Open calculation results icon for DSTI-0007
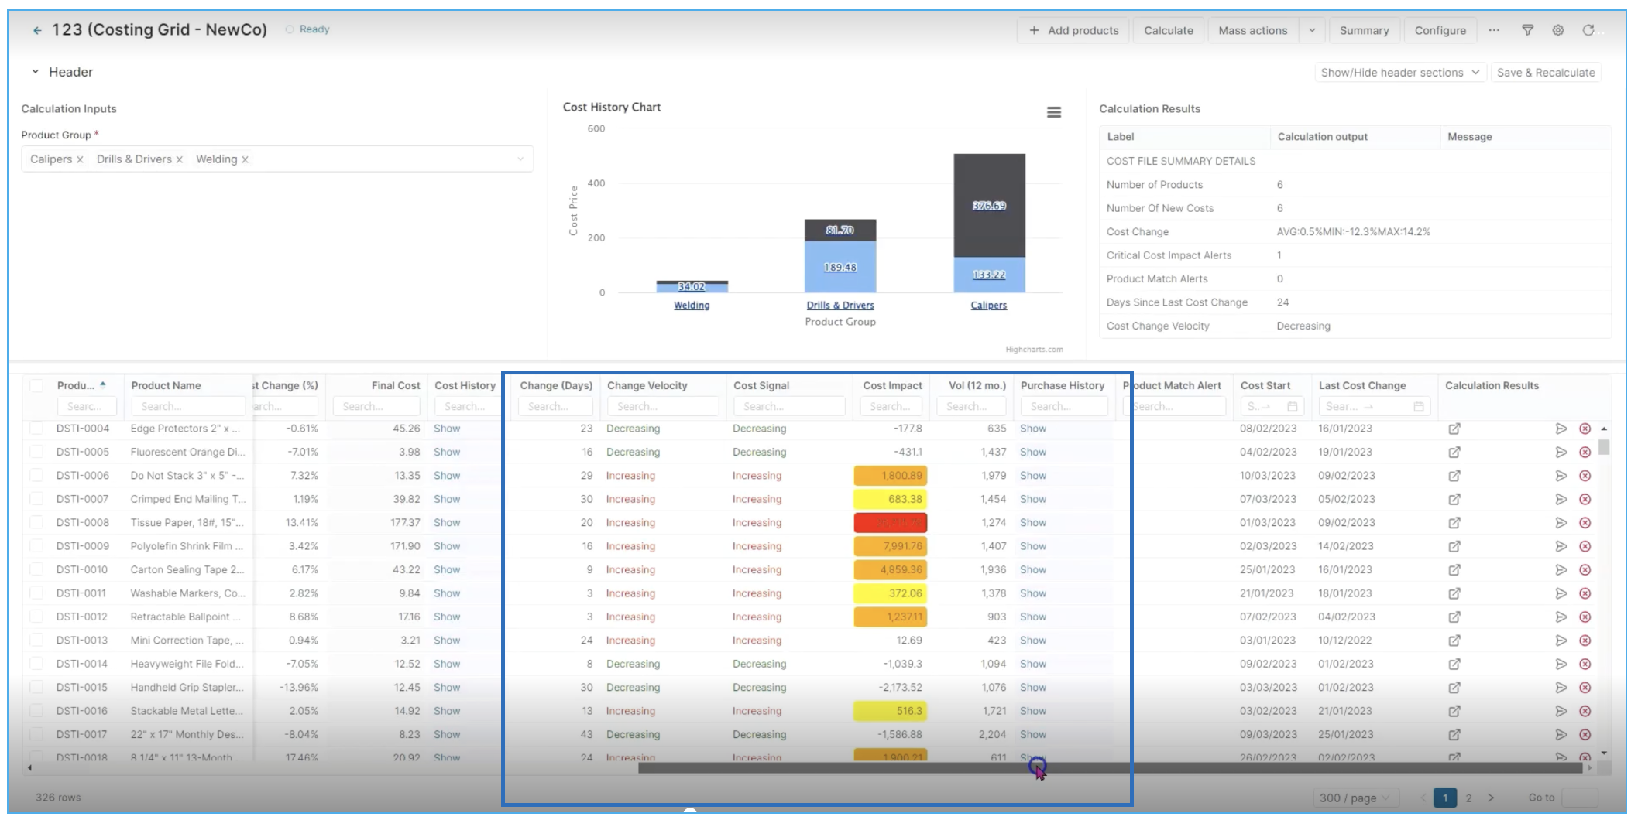 click(1454, 499)
